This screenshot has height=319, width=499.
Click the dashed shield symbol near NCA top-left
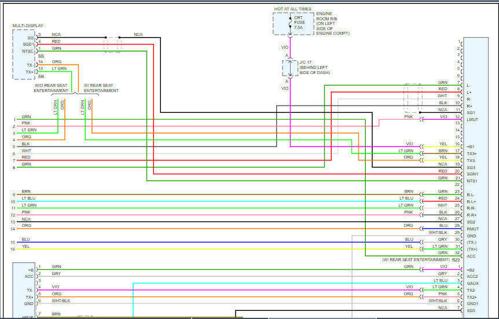tap(113, 44)
